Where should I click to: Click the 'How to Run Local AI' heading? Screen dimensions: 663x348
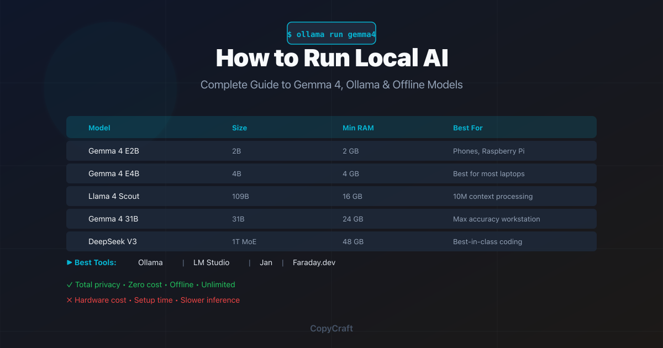point(331,58)
